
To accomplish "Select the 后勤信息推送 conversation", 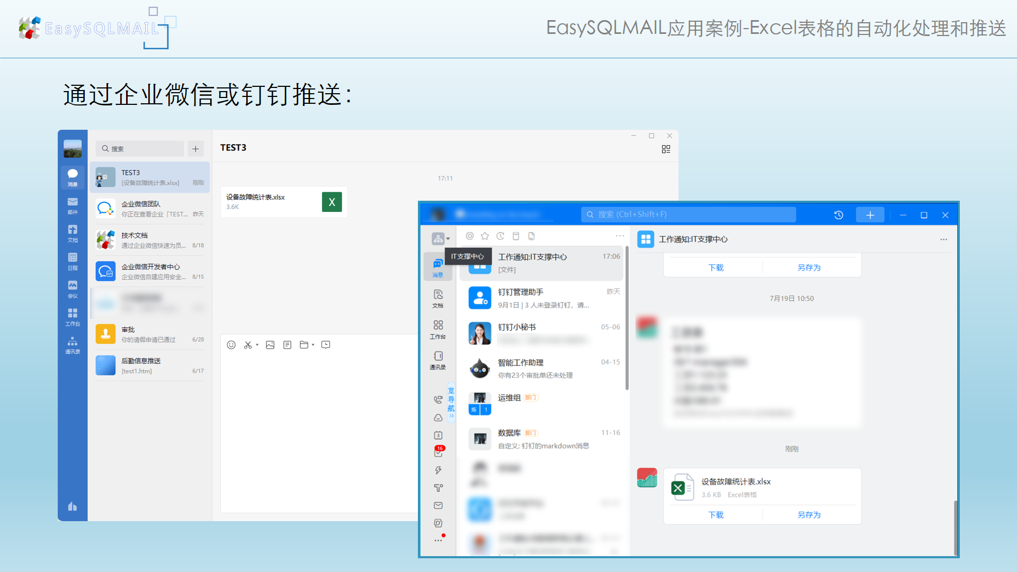I will tap(150, 365).
